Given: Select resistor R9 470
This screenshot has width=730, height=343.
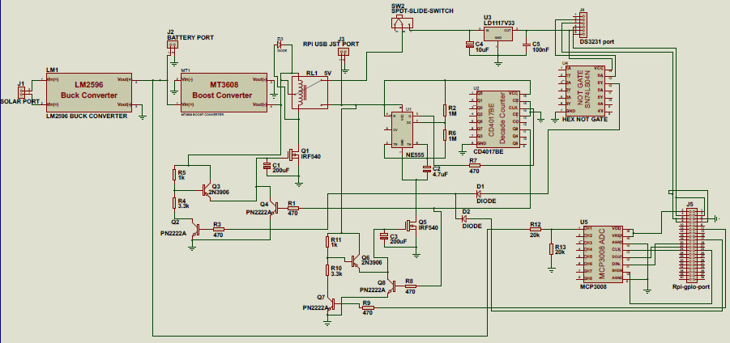Looking at the screenshot, I should click(x=367, y=307).
